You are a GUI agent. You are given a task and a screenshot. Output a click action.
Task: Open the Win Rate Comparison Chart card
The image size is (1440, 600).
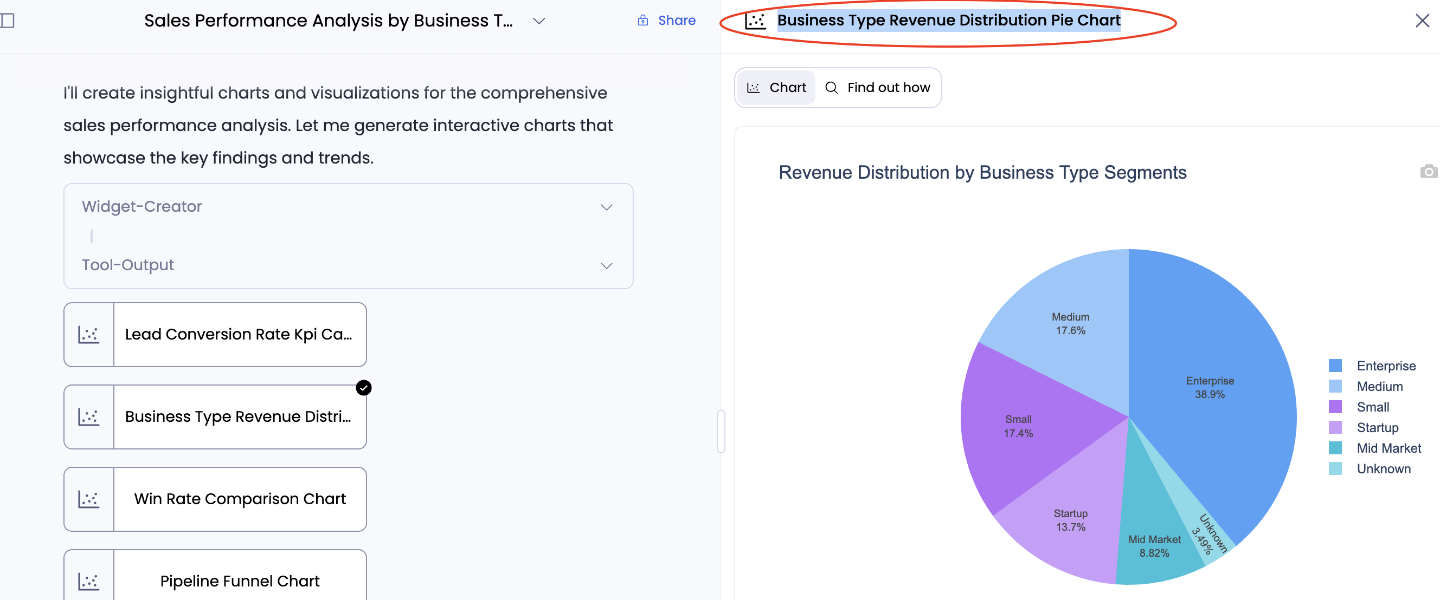click(x=240, y=499)
